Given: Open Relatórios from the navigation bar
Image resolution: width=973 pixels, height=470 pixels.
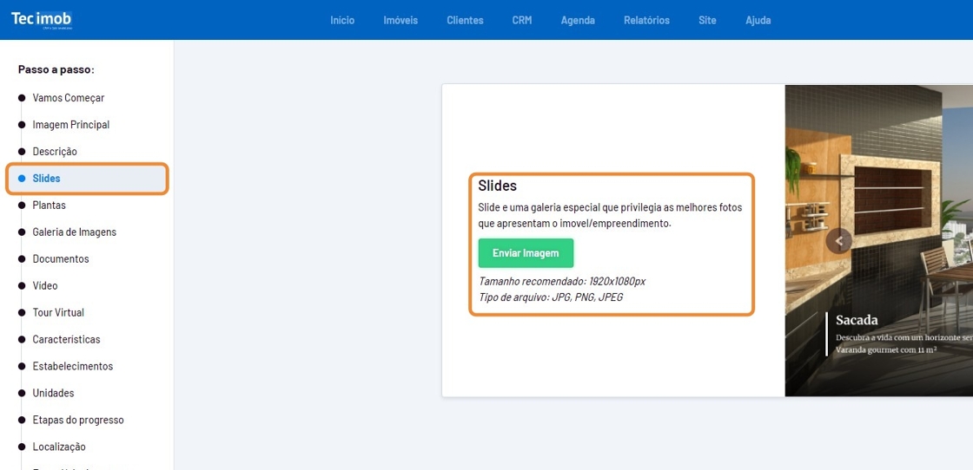Looking at the screenshot, I should [646, 20].
